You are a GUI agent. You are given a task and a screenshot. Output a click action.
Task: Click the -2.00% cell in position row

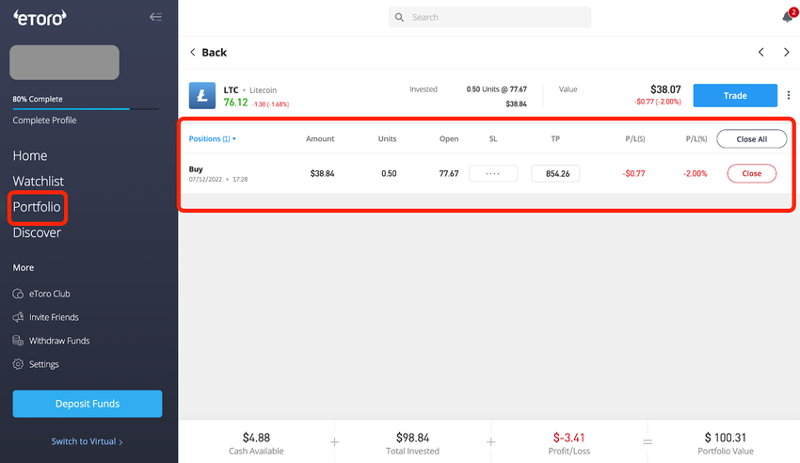(696, 173)
